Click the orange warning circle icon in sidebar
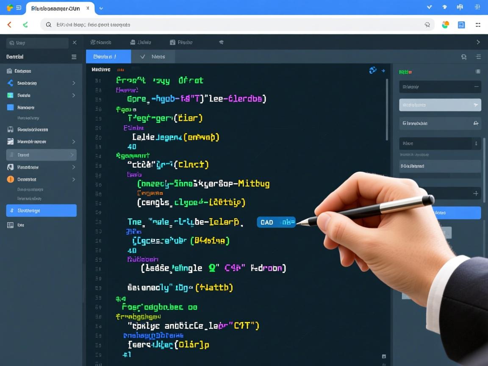This screenshot has height=366, width=488. [x=10, y=179]
